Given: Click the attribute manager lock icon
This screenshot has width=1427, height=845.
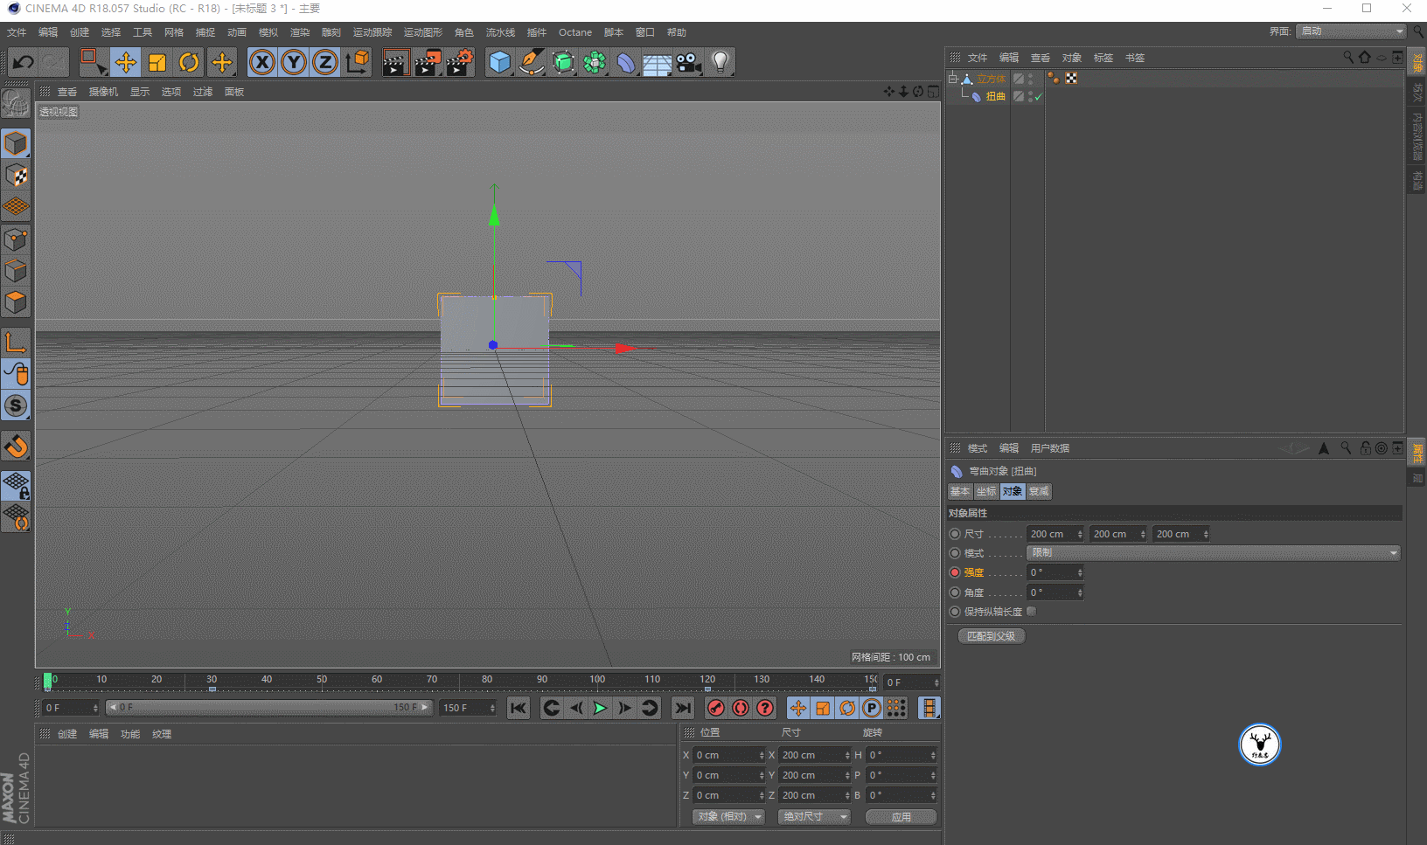Looking at the screenshot, I should (x=1365, y=448).
